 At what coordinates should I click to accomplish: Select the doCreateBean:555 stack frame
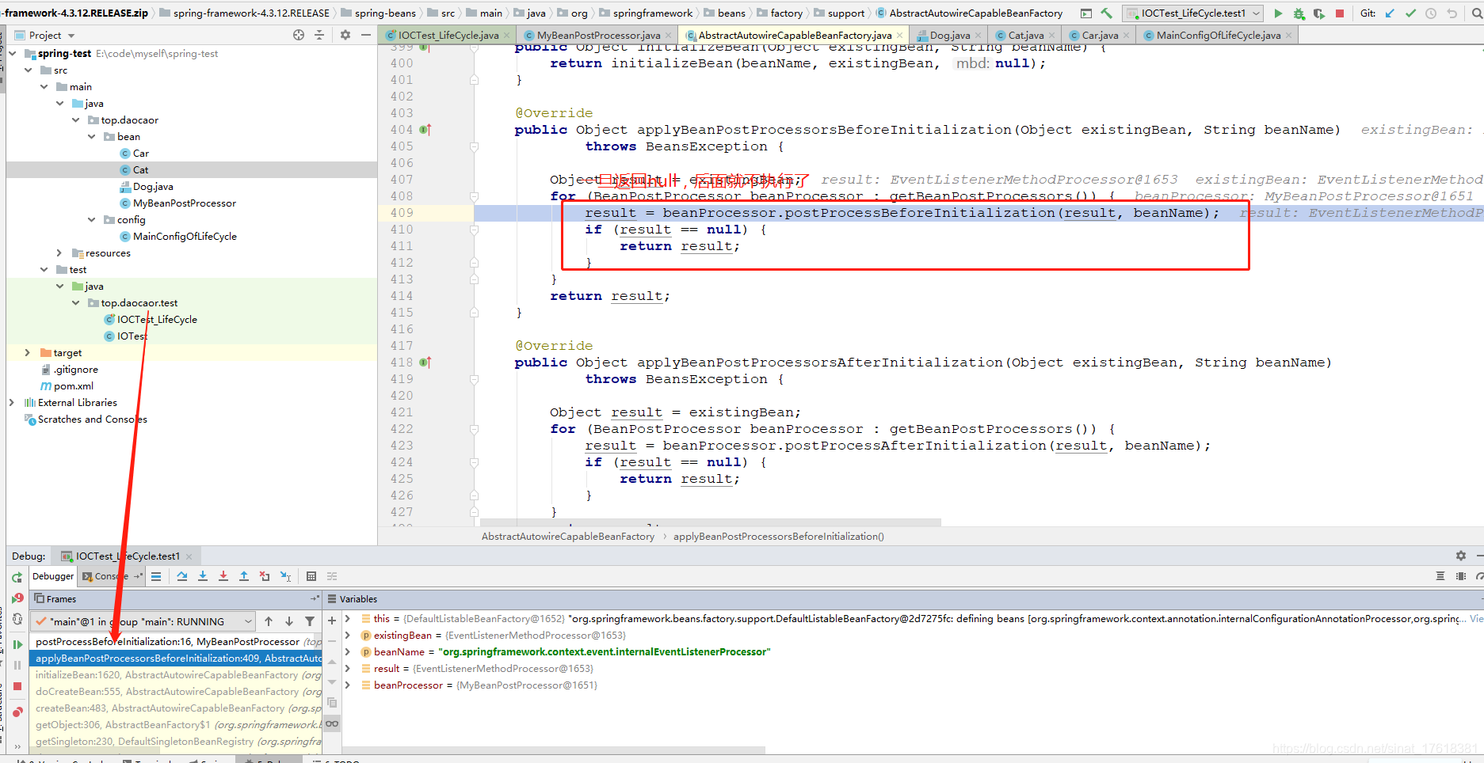[x=176, y=692]
